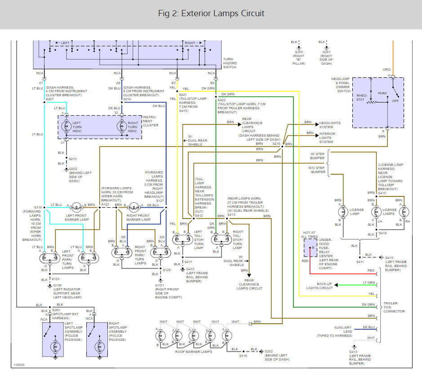Click the 'ORG' wire color label
This screenshot has width=422, height=379.
point(386,69)
